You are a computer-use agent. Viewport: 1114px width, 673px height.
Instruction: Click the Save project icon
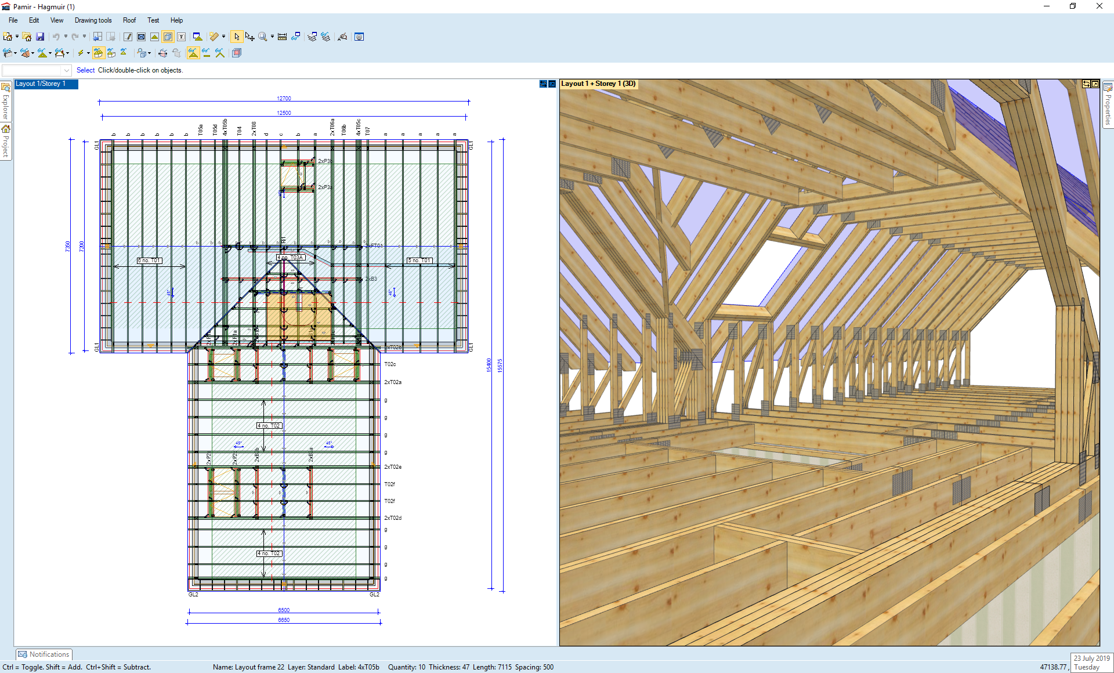point(40,37)
